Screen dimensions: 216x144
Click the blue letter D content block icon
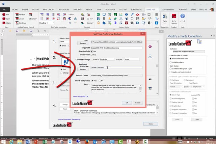[137, 23]
